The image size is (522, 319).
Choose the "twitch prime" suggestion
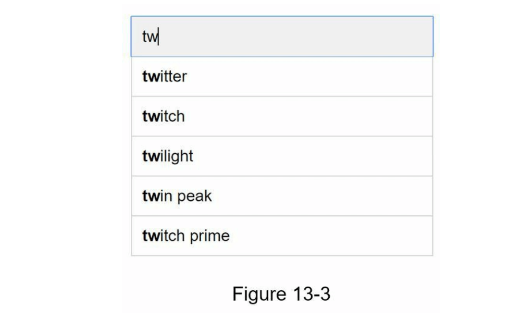pos(186,236)
